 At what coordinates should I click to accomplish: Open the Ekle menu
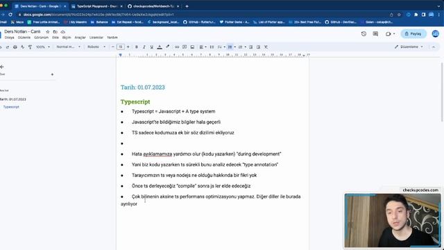55,37
